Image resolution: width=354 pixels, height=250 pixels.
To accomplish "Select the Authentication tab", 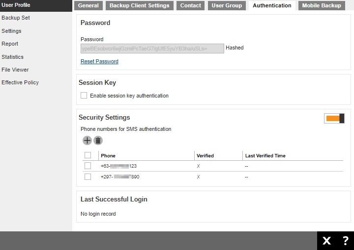I will 272,5.
